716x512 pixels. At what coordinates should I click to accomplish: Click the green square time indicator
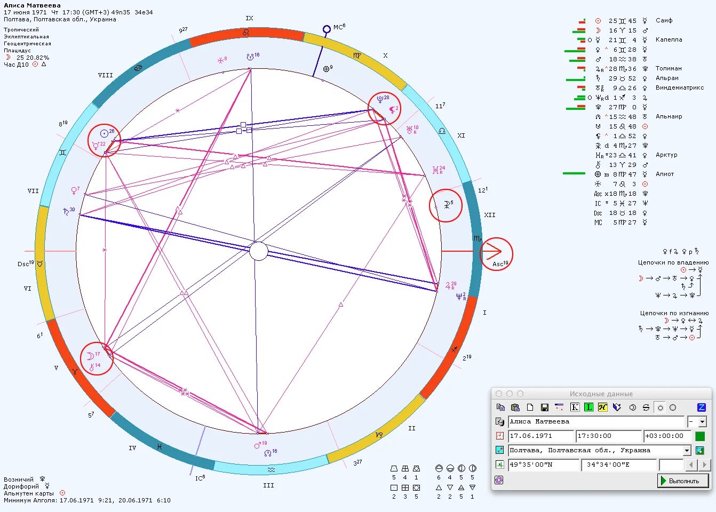coord(700,436)
